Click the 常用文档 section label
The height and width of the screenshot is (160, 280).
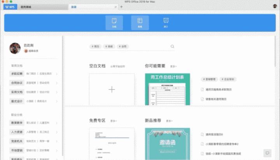click(x=17, y=66)
